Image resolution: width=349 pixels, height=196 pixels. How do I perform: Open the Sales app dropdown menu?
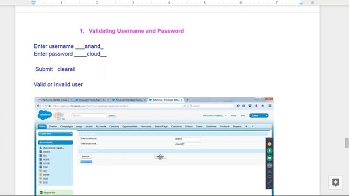point(259,115)
